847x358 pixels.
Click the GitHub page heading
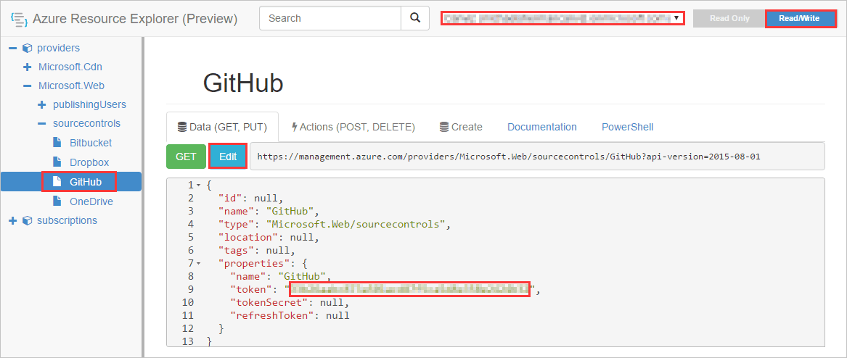[243, 83]
